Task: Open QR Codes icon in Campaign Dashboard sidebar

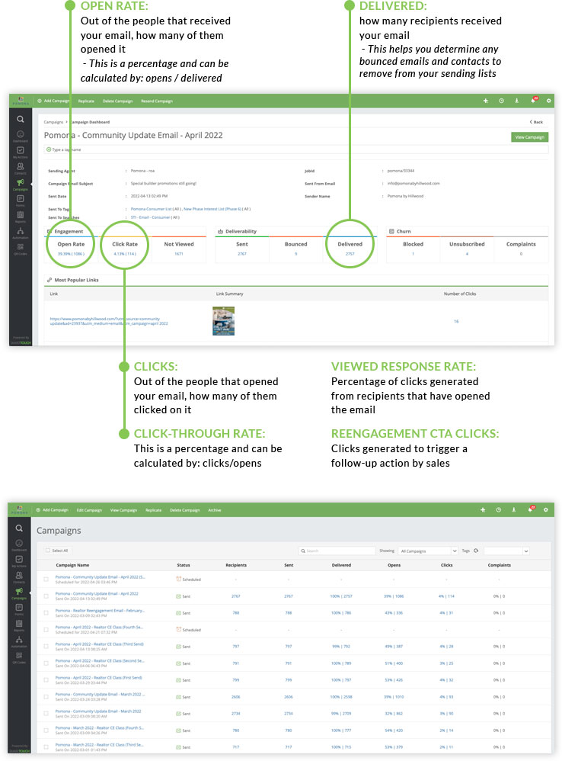Action: (x=21, y=246)
